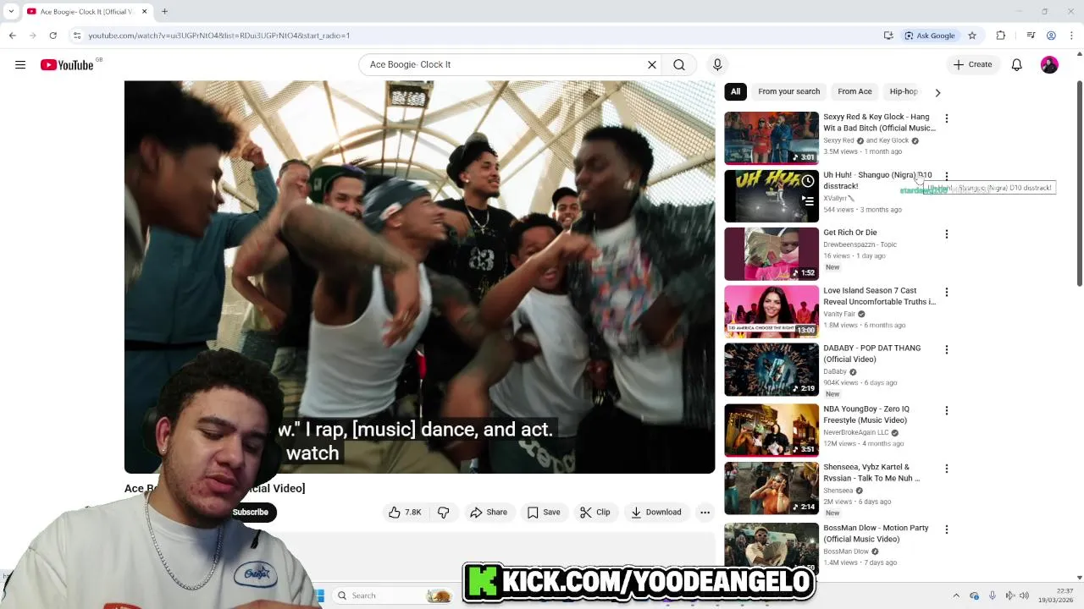Visit NeverBrokeAgain LLC channel link
This screenshot has width=1084, height=609.
pyautogui.click(x=856, y=432)
